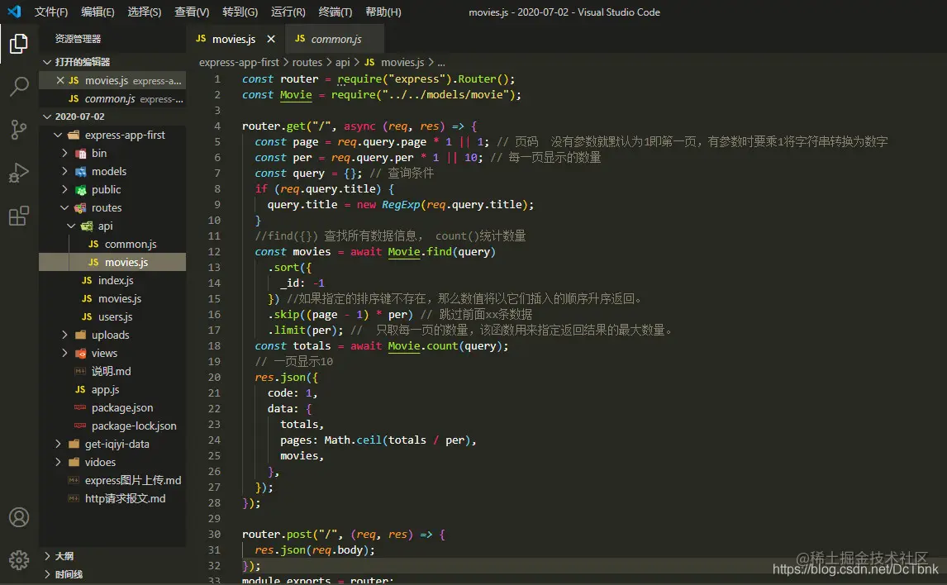Switch to the common.js editor tab
This screenshot has width=947, height=585.
(335, 39)
